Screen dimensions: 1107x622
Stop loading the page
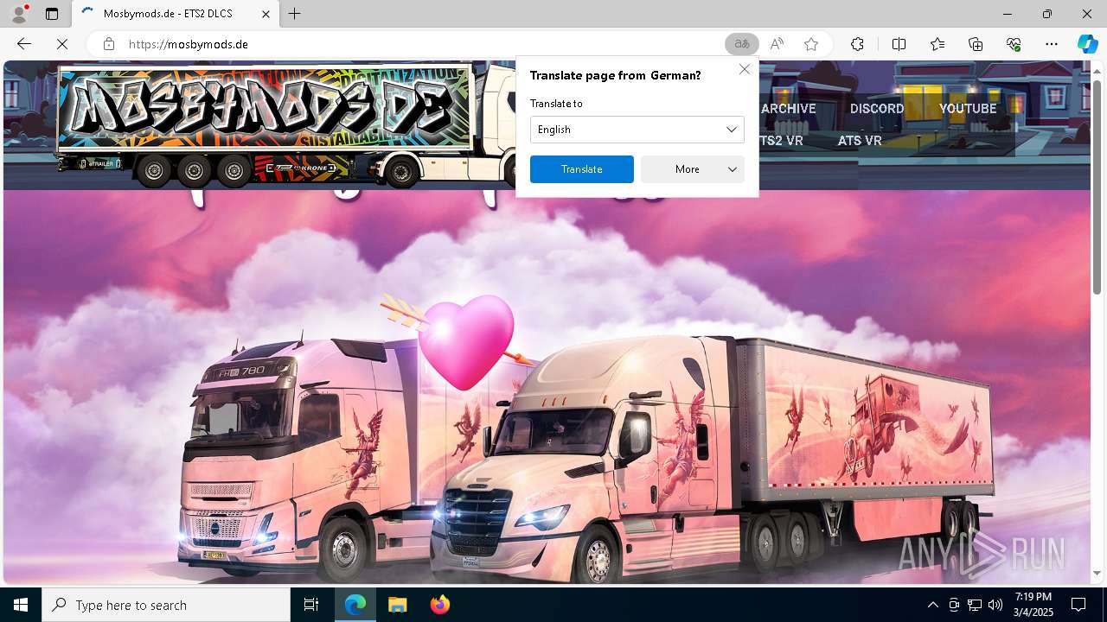coord(63,44)
